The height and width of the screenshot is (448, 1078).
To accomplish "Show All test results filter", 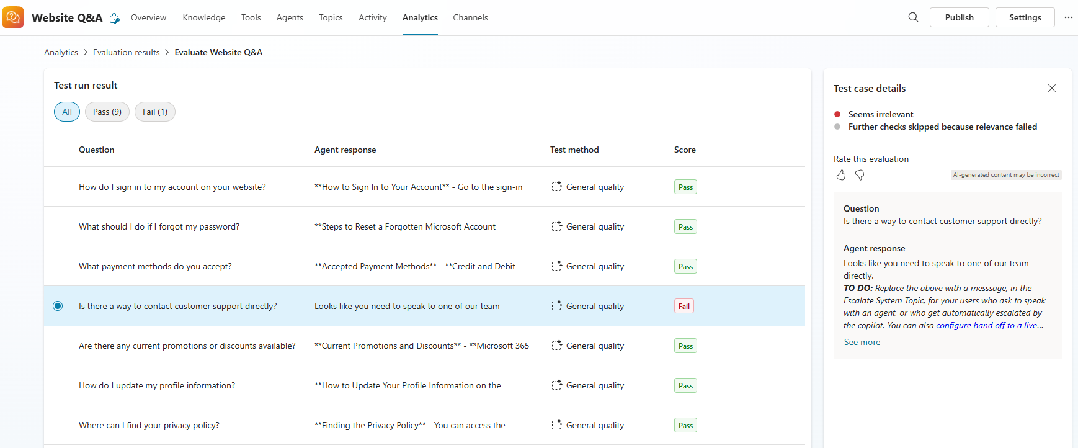I will point(67,112).
